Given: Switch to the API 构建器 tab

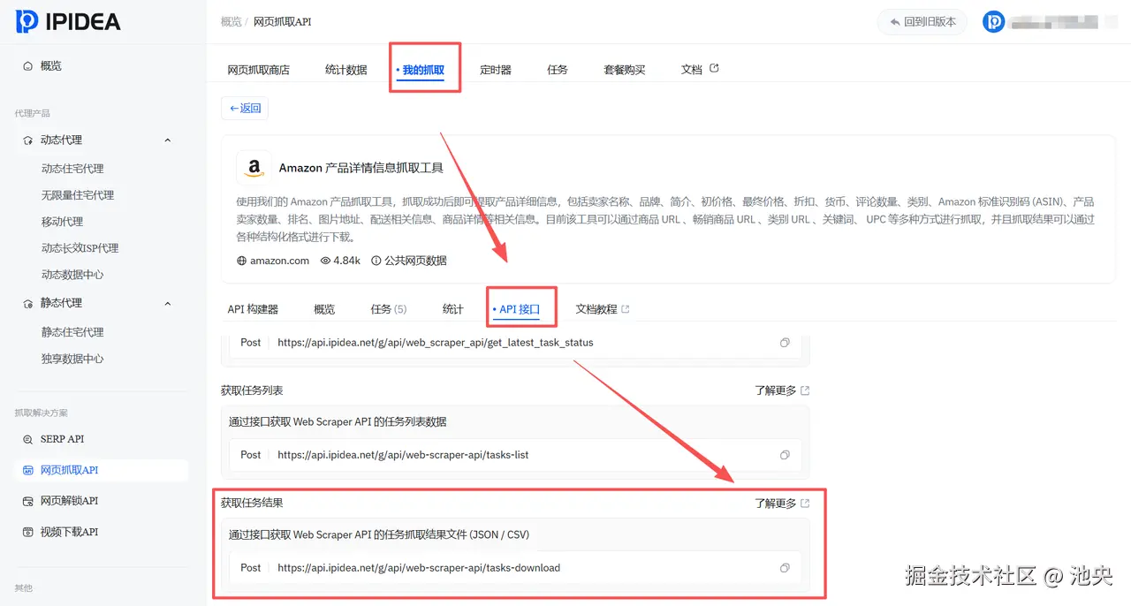Looking at the screenshot, I should (x=253, y=309).
